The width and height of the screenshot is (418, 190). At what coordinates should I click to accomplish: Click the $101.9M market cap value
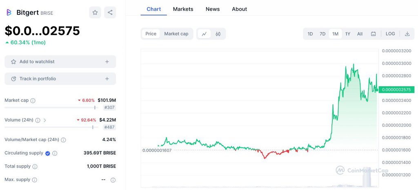coord(107,100)
